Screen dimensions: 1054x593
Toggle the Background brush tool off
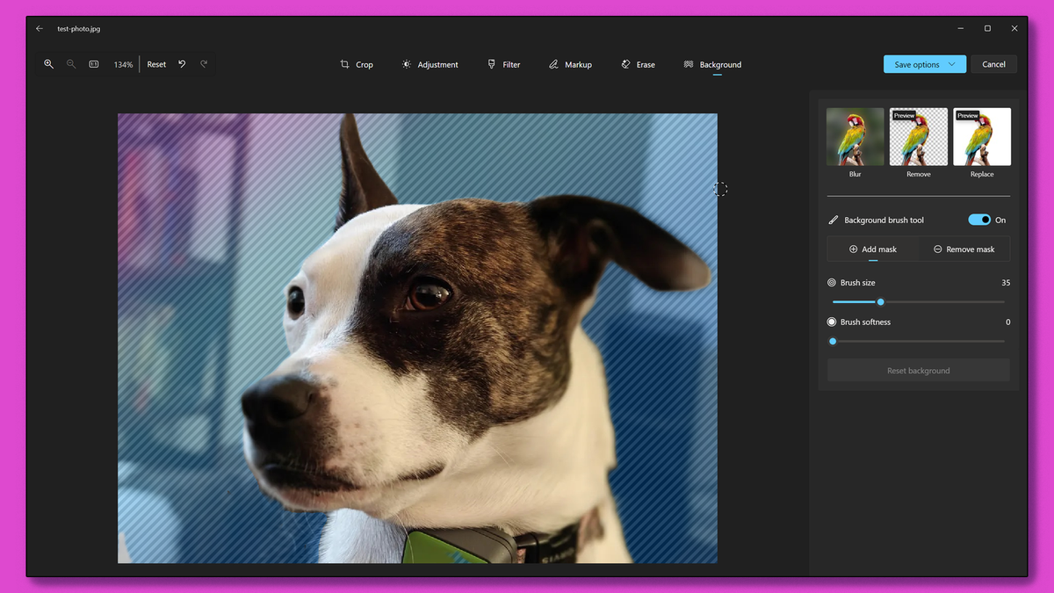tap(981, 219)
